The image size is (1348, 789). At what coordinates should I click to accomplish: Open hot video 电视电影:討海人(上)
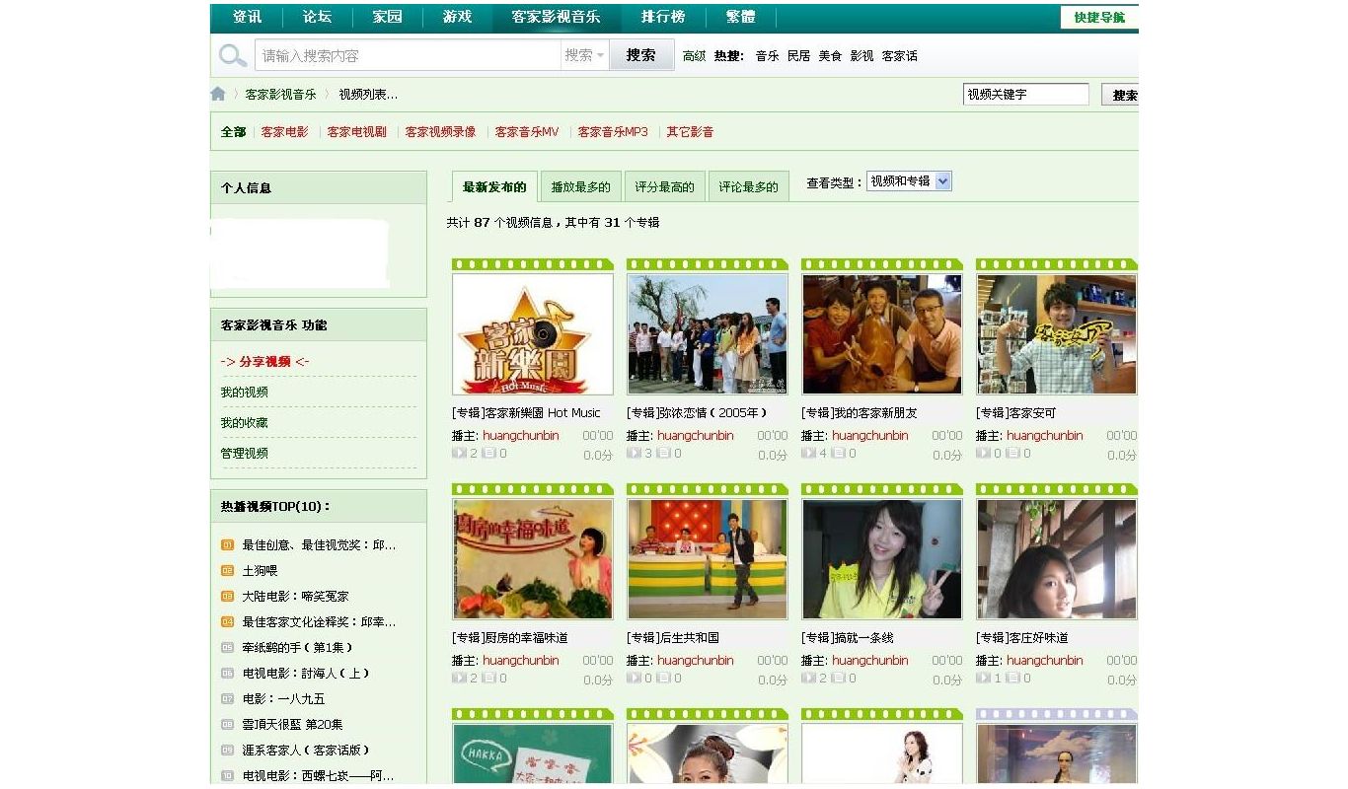[x=306, y=673]
